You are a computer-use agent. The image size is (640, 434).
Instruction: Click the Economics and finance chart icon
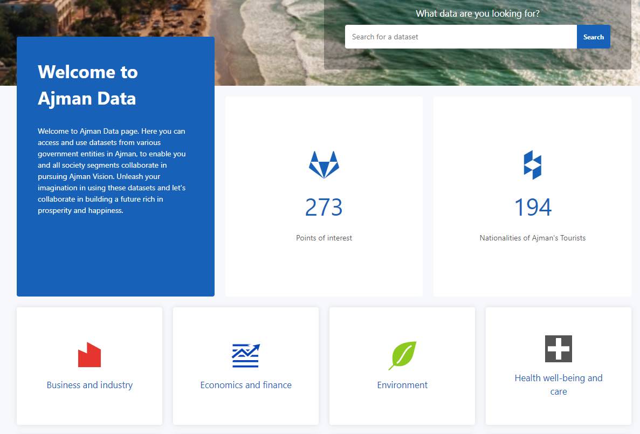(x=246, y=356)
